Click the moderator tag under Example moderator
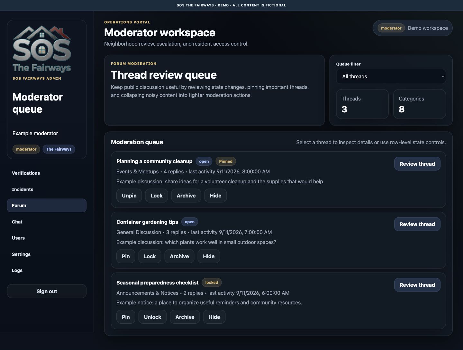 tap(26, 149)
